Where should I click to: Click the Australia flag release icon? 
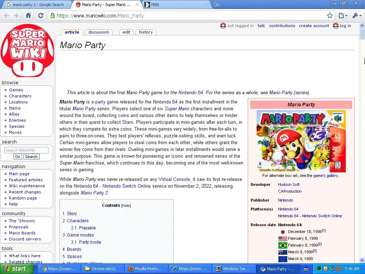[x=283, y=252]
